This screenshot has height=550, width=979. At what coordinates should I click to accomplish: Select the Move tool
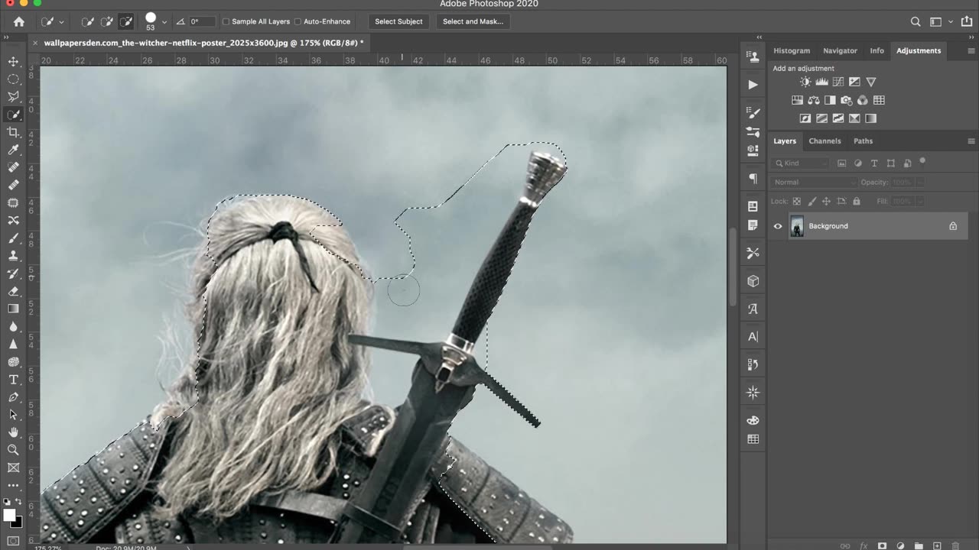pyautogui.click(x=13, y=61)
